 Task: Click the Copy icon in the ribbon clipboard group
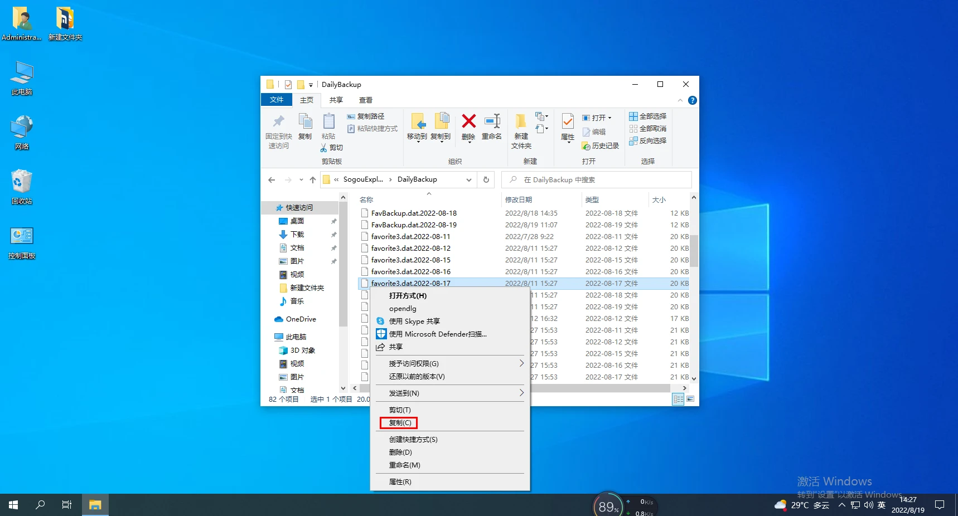click(x=305, y=121)
